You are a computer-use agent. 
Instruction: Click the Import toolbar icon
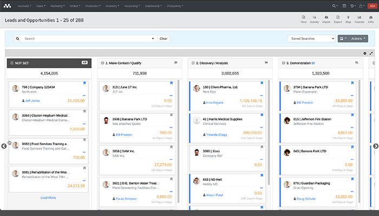click(326, 19)
